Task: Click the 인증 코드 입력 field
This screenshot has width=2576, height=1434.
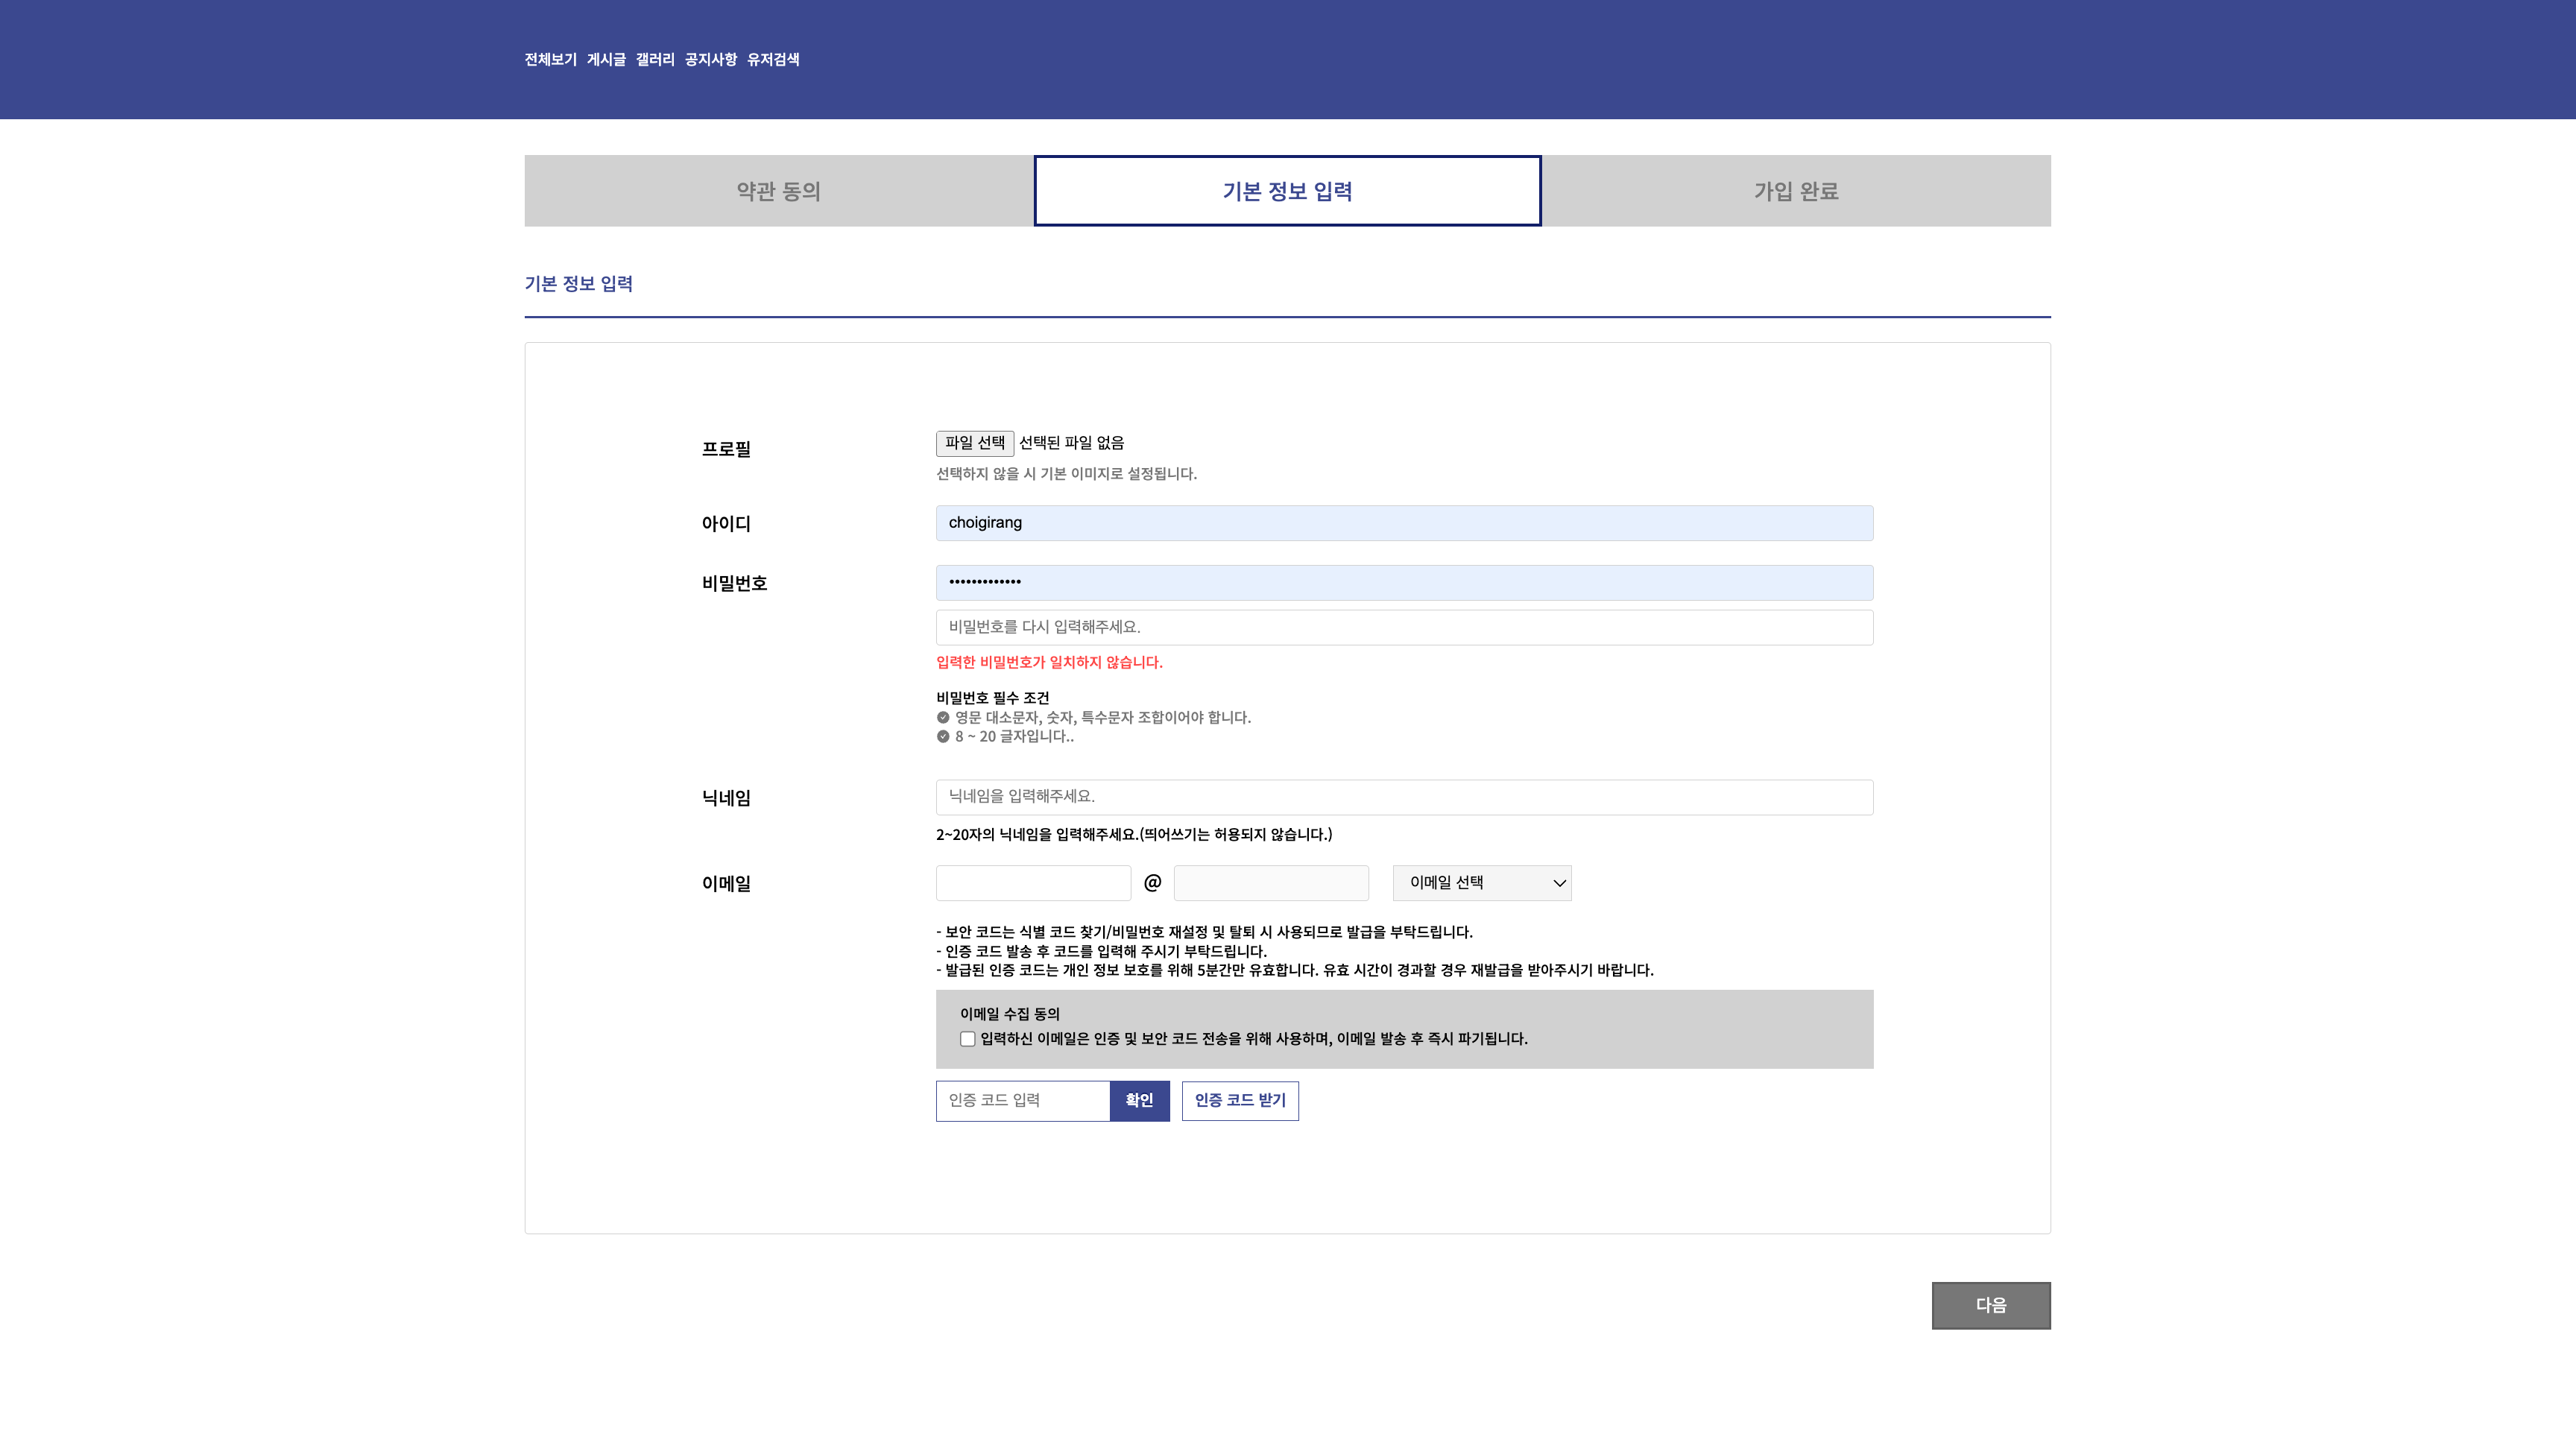Action: pos(1022,1101)
